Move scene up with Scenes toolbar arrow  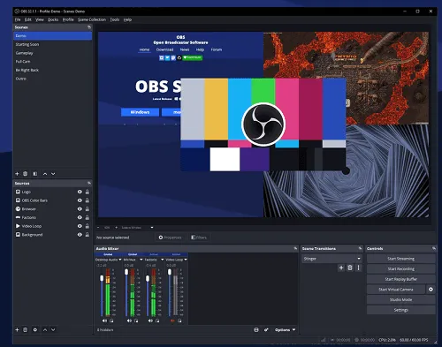coord(45,174)
